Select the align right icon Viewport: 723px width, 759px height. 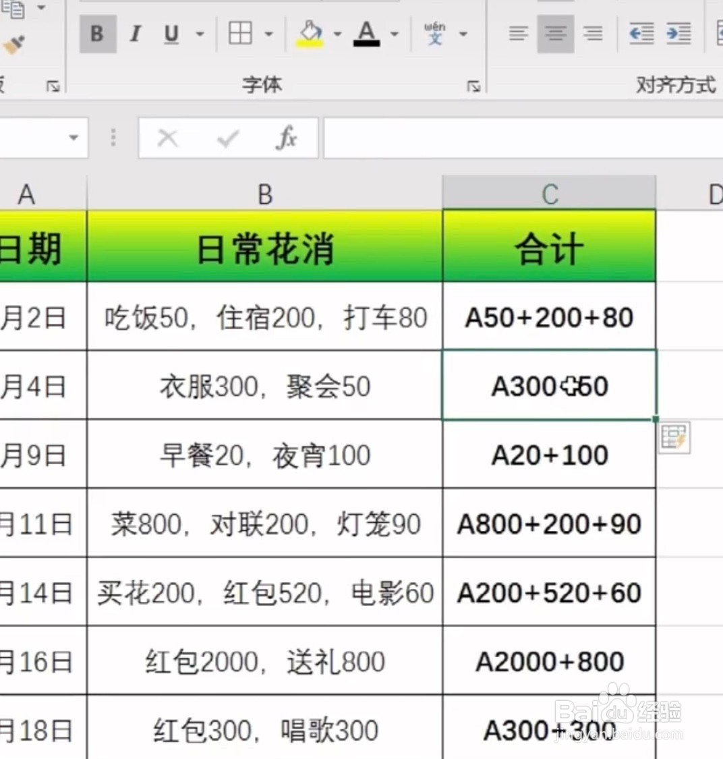pyautogui.click(x=592, y=34)
